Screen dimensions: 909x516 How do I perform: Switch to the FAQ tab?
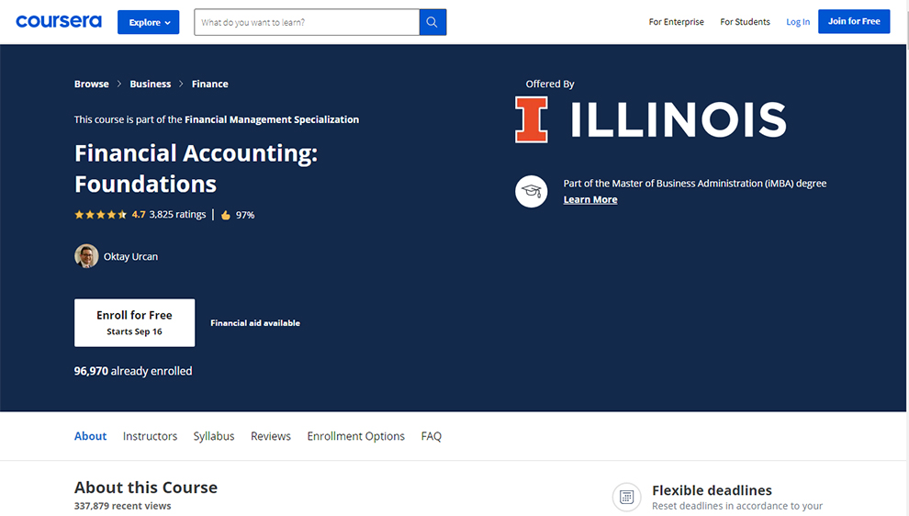432,436
